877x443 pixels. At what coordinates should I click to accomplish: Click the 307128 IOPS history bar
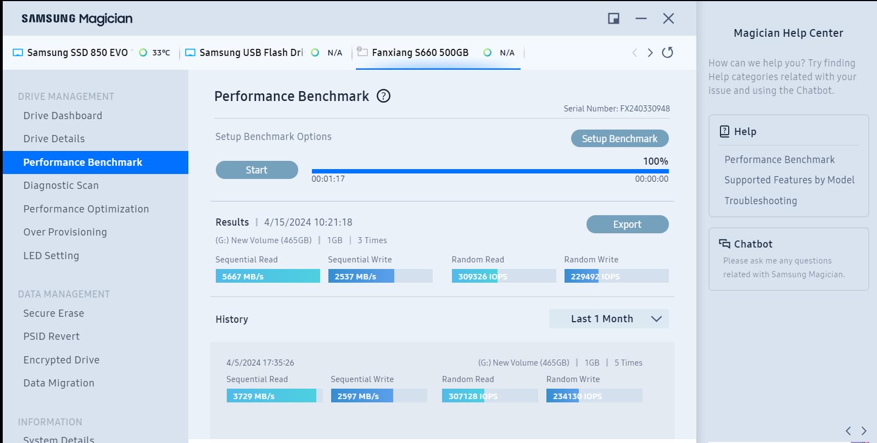pyautogui.click(x=490, y=396)
